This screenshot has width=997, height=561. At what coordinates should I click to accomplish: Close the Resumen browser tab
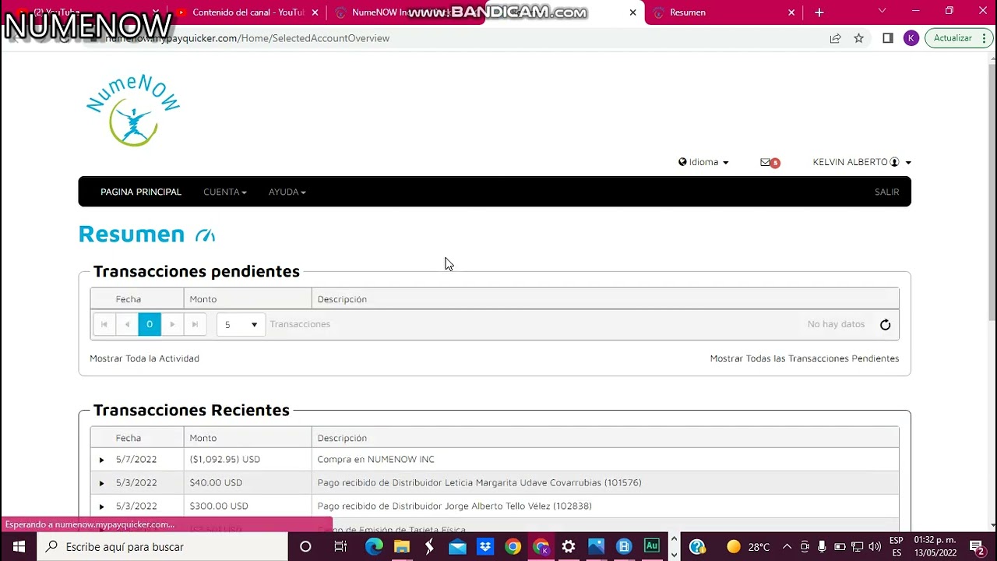pos(791,12)
